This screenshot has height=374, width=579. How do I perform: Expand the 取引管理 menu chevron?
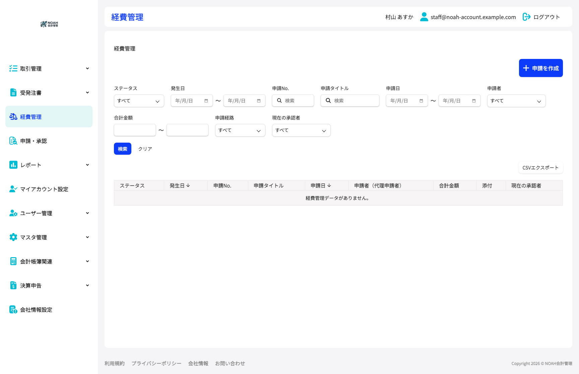[x=87, y=68]
